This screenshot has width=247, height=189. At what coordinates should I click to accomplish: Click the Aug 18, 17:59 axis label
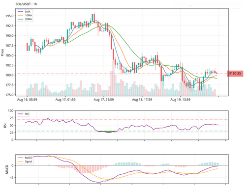pos(142,100)
